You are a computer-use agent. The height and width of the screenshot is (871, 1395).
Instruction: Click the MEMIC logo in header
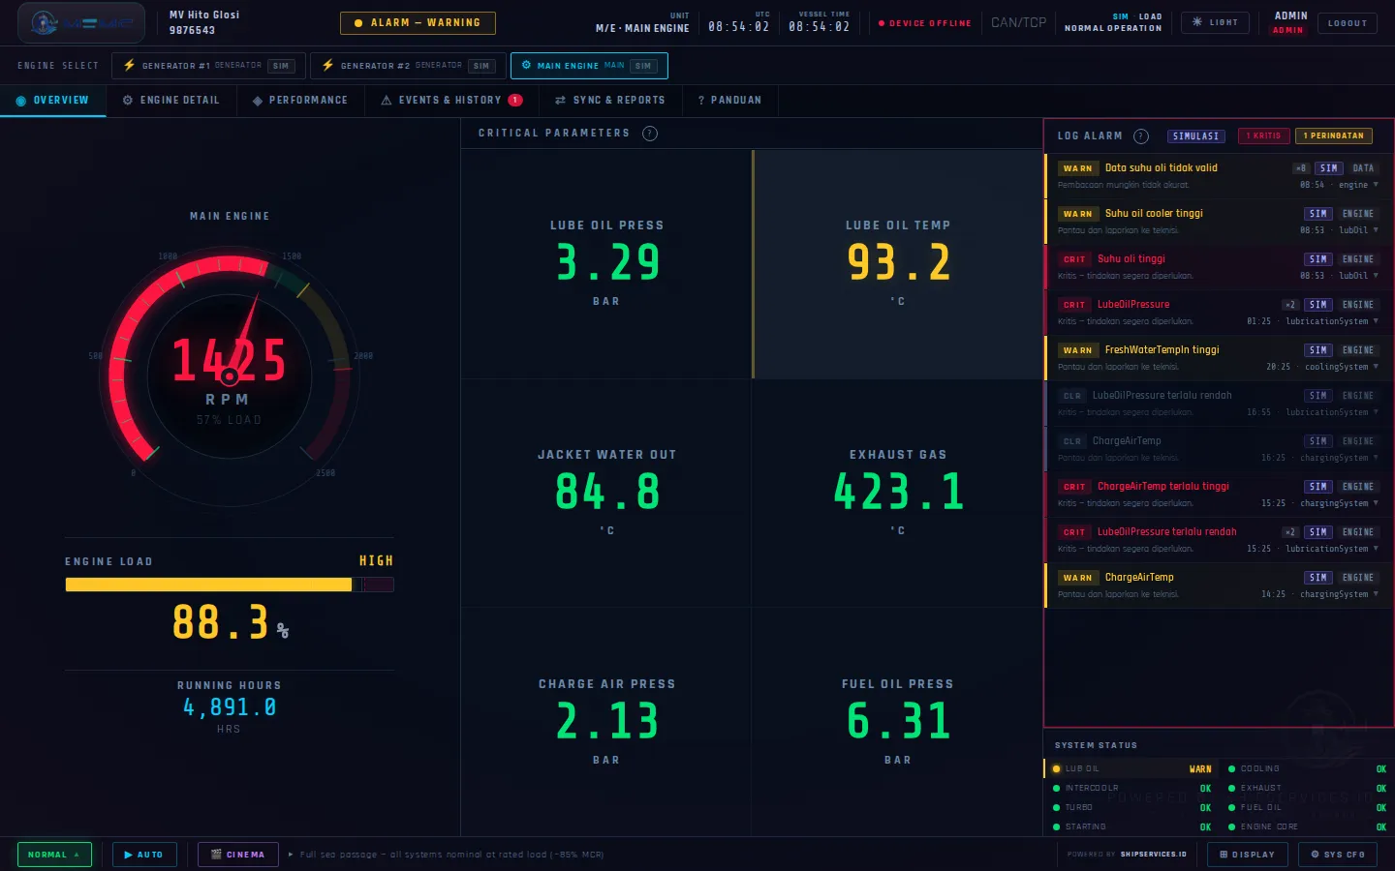tap(81, 22)
